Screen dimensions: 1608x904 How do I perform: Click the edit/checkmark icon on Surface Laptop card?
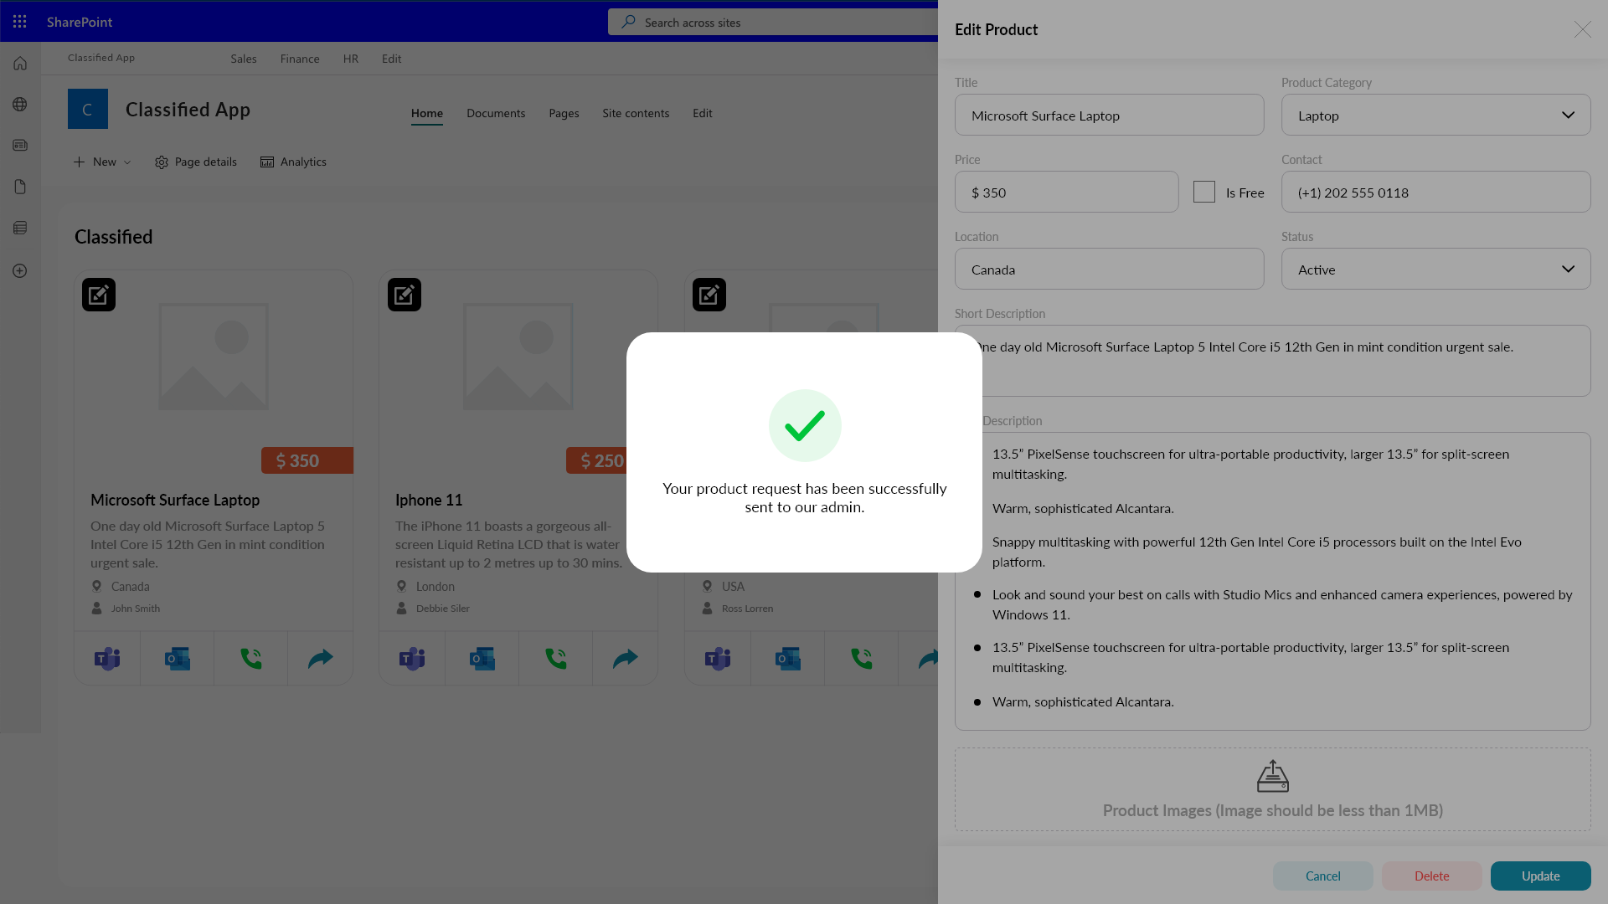(x=100, y=295)
